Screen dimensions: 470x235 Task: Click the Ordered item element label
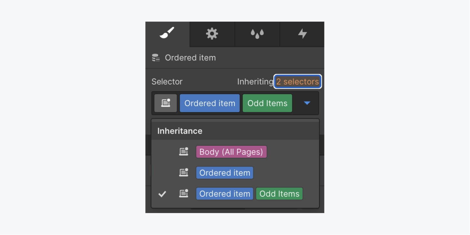tap(190, 58)
